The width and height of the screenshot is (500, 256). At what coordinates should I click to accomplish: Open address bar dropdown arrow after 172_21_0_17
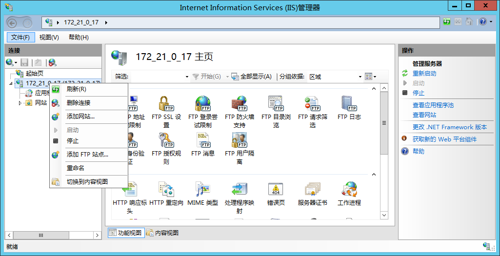pyautogui.click(x=106, y=22)
